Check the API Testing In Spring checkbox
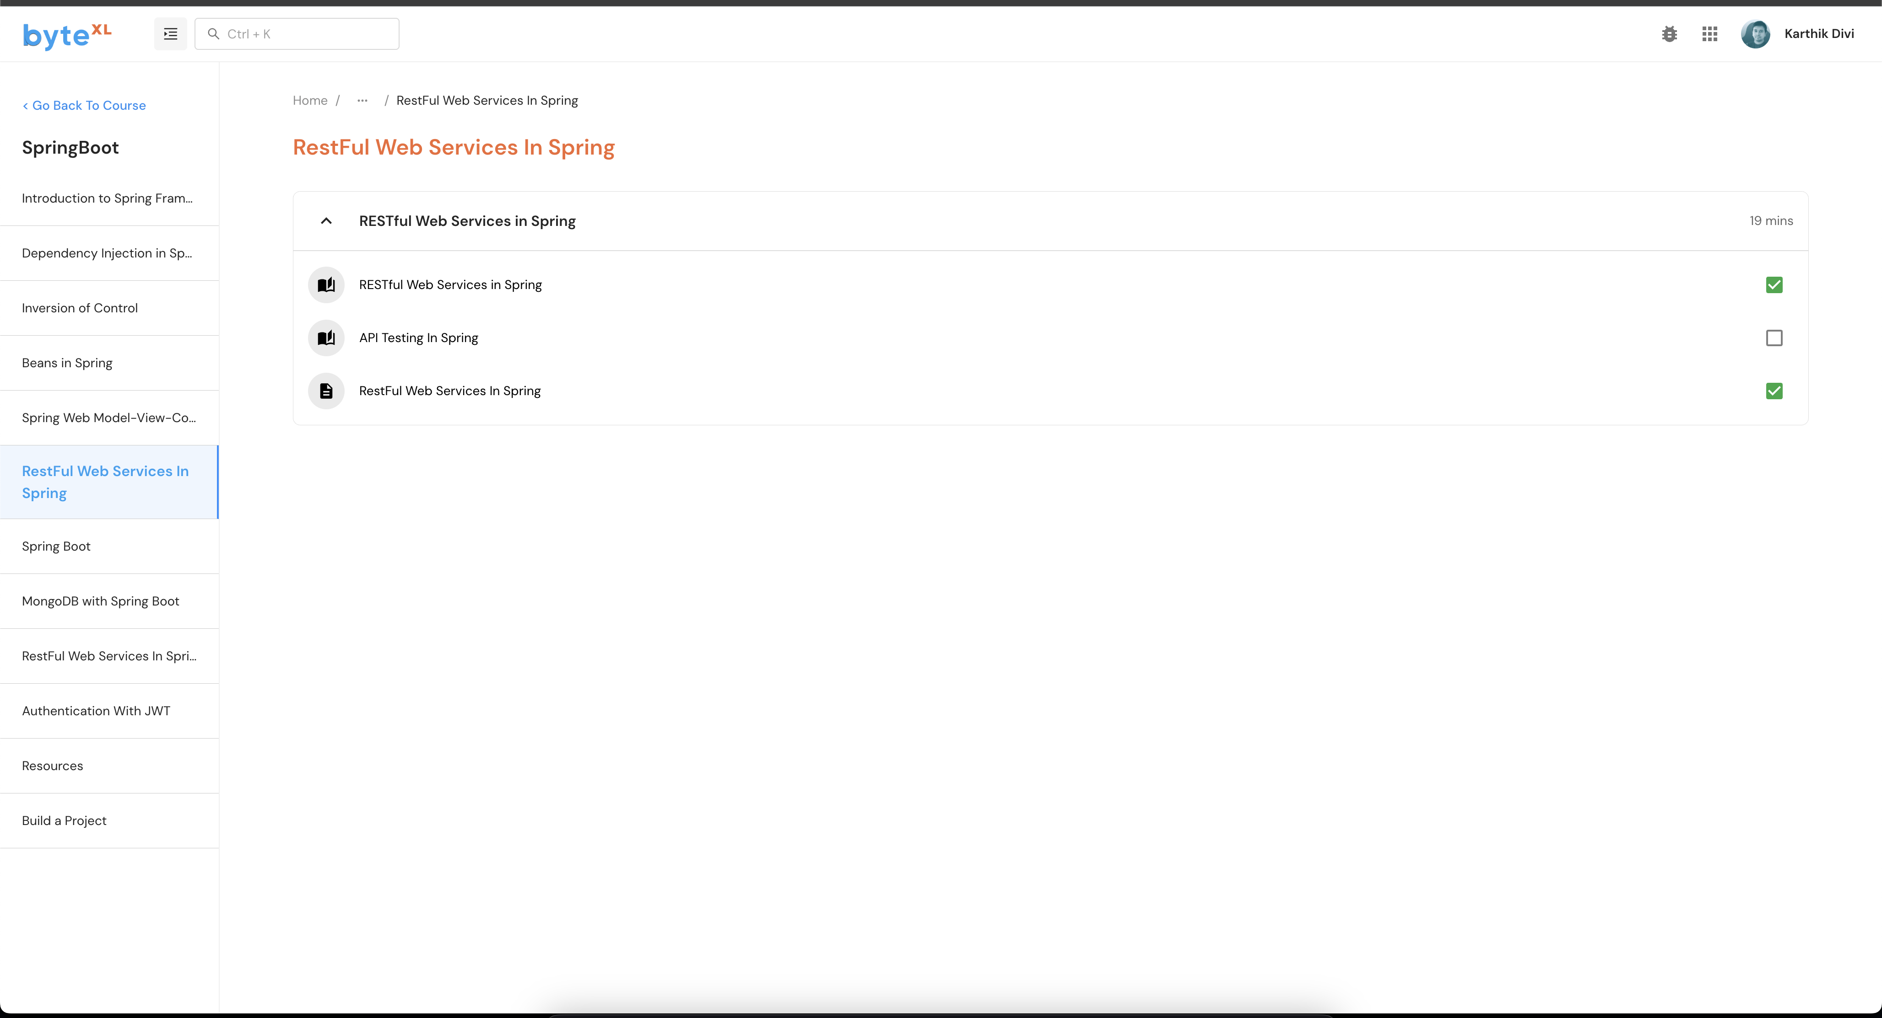Screen dimensions: 1882x1018 click(x=1773, y=338)
